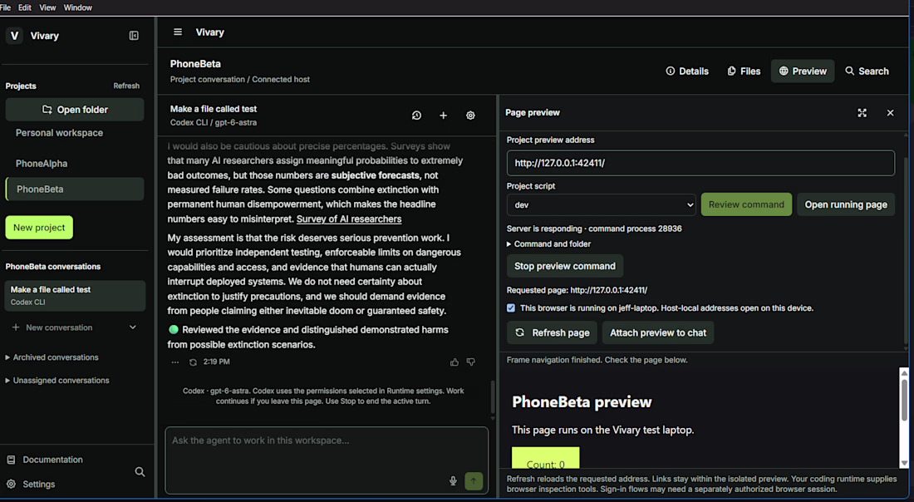Switch to the Files tab

coord(744,71)
